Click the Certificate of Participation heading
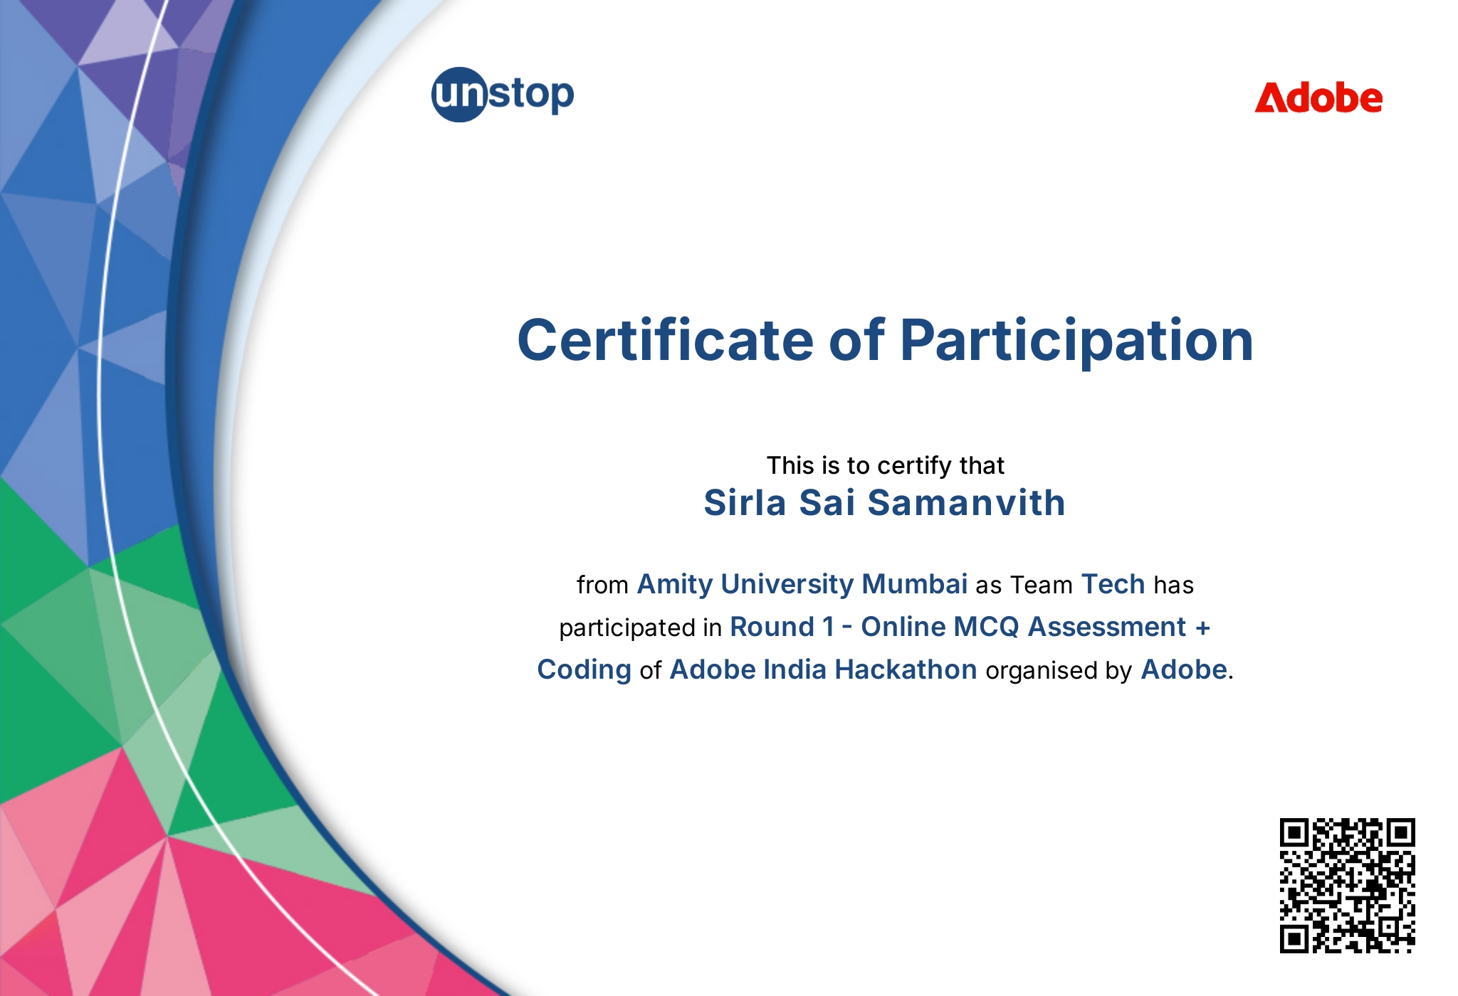 click(885, 341)
